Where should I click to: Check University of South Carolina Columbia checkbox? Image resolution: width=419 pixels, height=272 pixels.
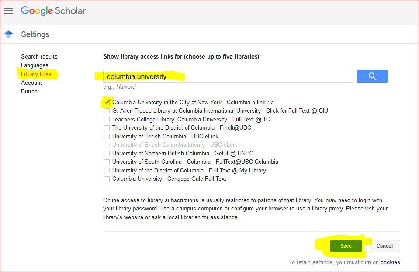point(107,162)
